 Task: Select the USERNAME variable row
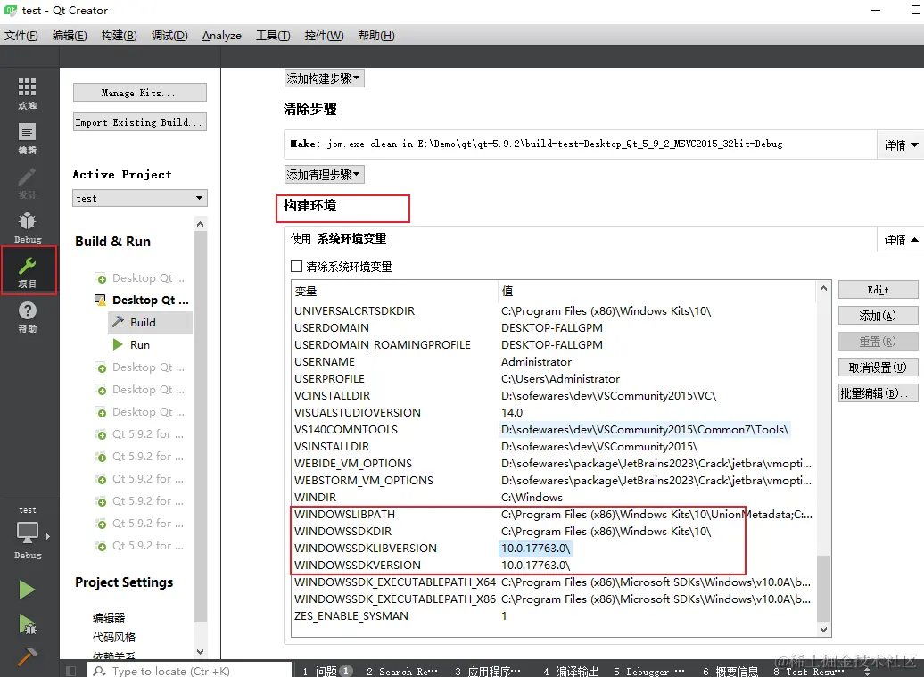[553, 362]
